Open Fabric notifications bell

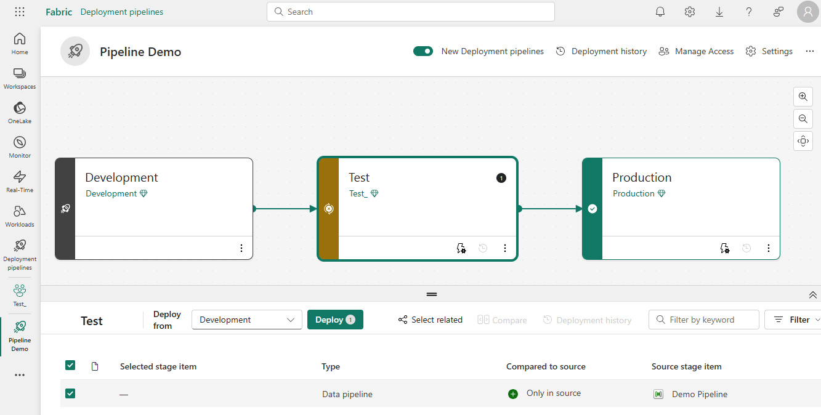coord(660,12)
